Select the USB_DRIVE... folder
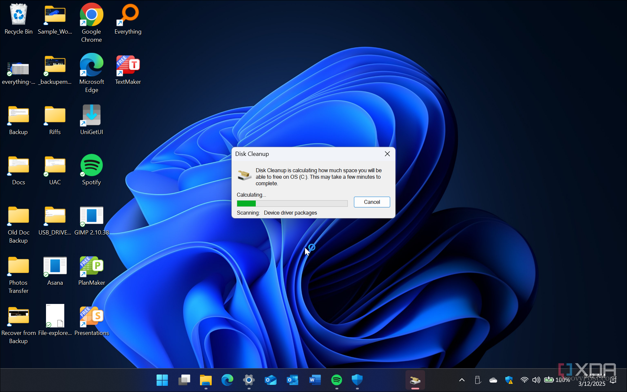 (x=55, y=220)
